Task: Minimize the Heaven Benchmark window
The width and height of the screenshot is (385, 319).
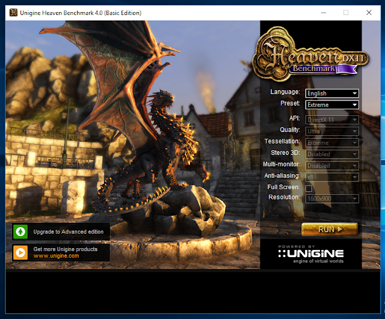Action: tap(324, 13)
